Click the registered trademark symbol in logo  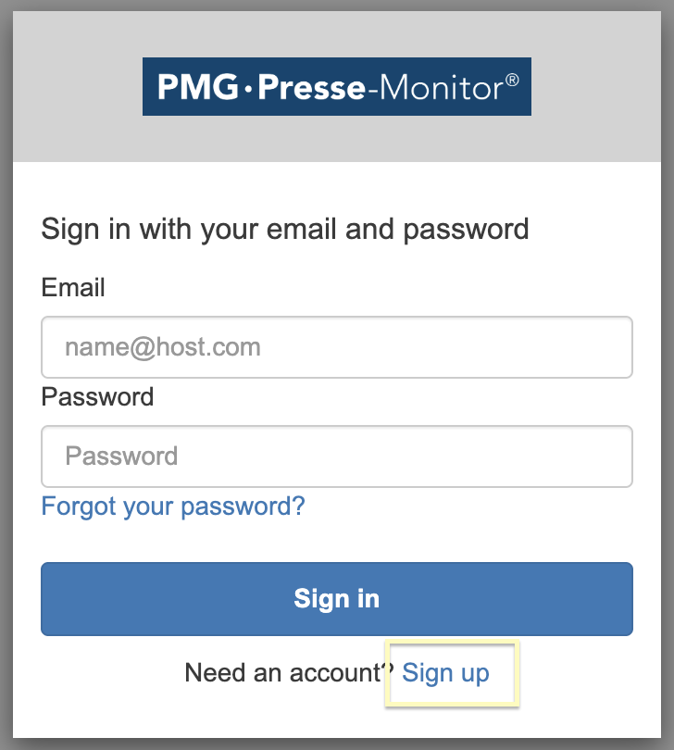click(512, 80)
